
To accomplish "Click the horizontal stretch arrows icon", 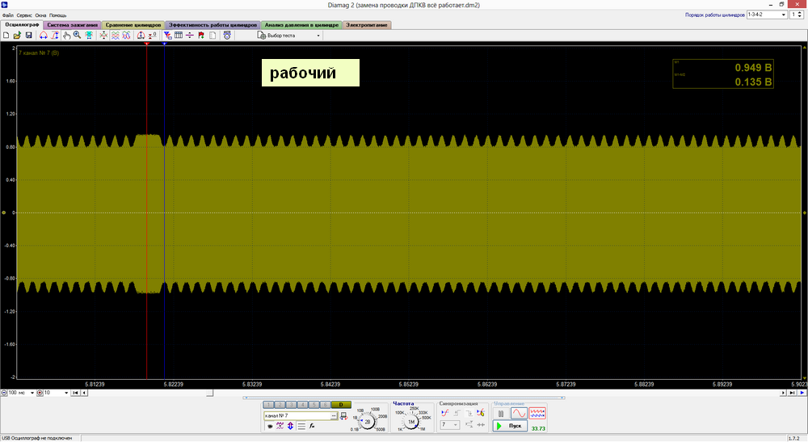I will [44, 36].
